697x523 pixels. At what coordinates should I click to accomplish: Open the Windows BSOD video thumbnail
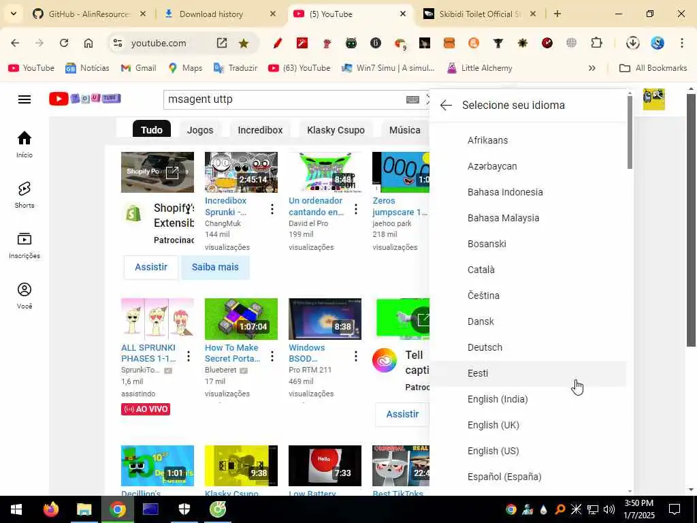tap(325, 319)
